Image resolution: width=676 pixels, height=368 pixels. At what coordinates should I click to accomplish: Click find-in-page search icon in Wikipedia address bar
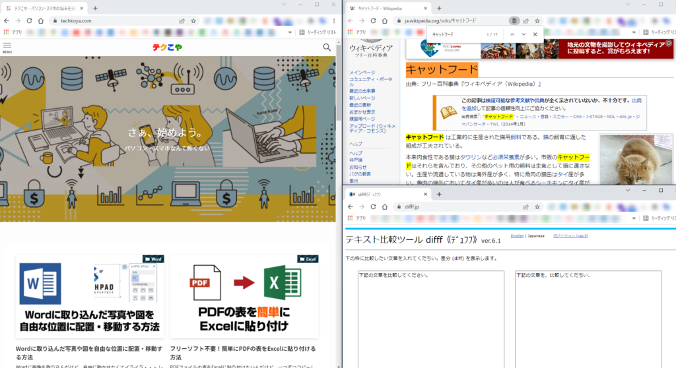click(514, 20)
